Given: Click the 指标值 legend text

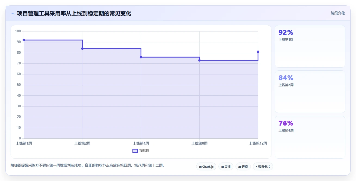Looking at the screenshot, I should pyautogui.click(x=144, y=151).
